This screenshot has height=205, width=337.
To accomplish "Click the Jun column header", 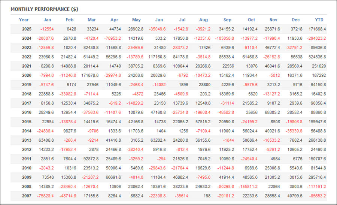I will [x=159, y=20].
